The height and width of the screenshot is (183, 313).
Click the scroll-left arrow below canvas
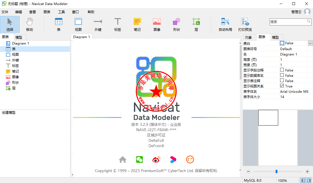pyautogui.click(x=72, y=175)
